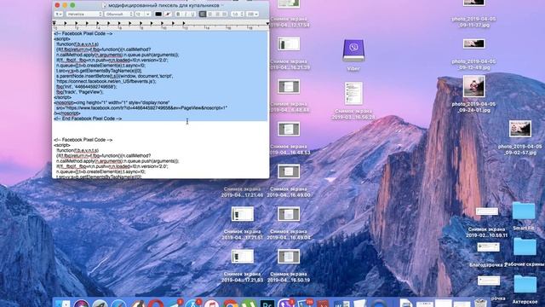Image resolution: width=545 pixels, height=307 pixels.
Task: Select center alignment in the toolbar
Action: (210, 14)
